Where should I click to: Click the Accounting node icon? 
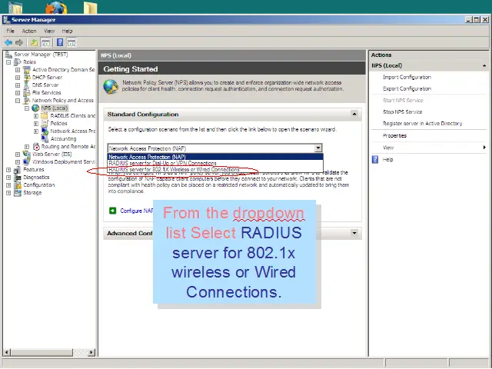tap(45, 138)
